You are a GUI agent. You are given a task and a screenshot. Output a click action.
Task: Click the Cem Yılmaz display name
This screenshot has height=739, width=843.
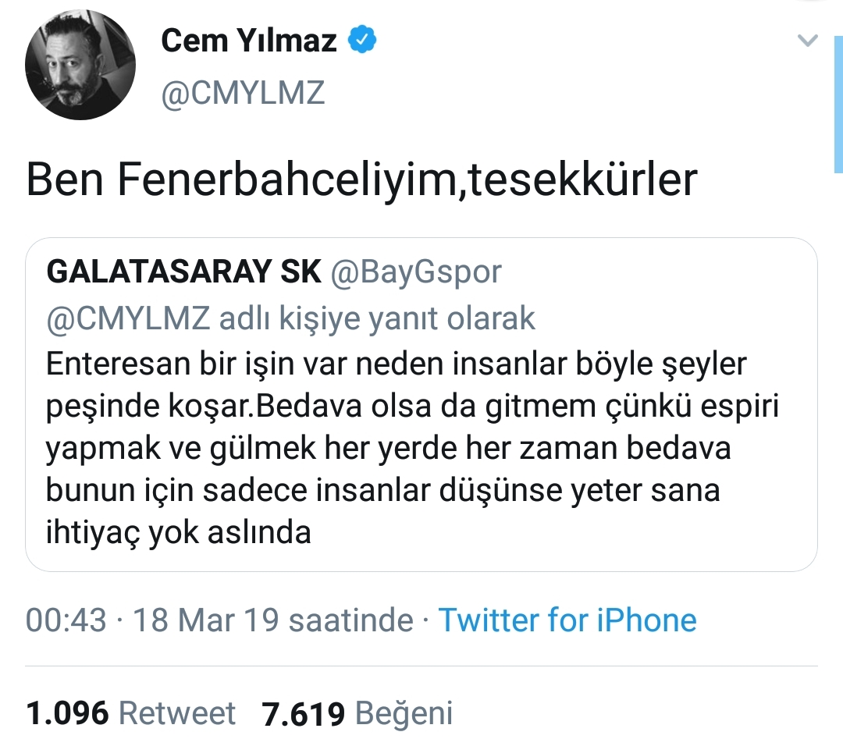point(249,41)
